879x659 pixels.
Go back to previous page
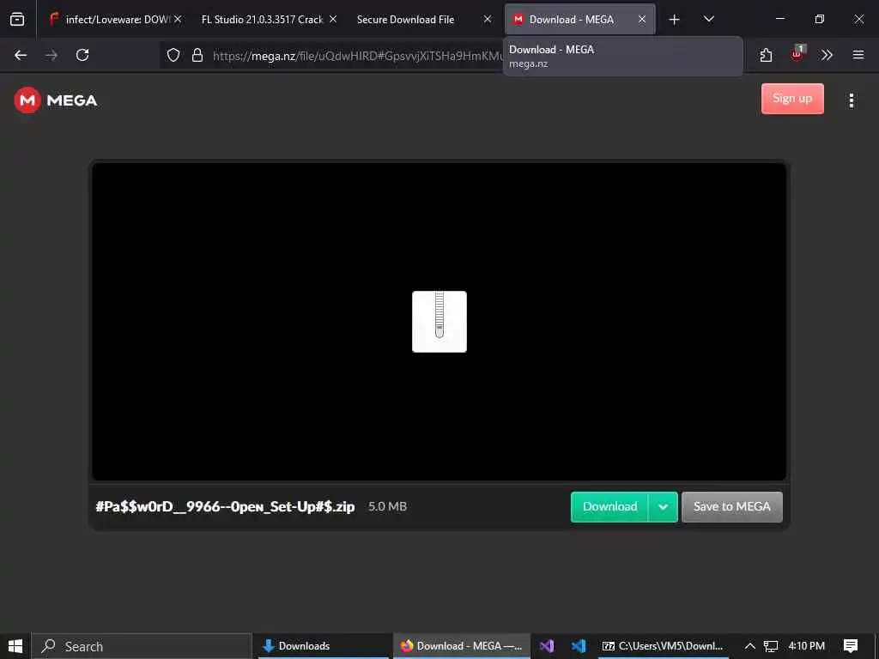[21, 55]
